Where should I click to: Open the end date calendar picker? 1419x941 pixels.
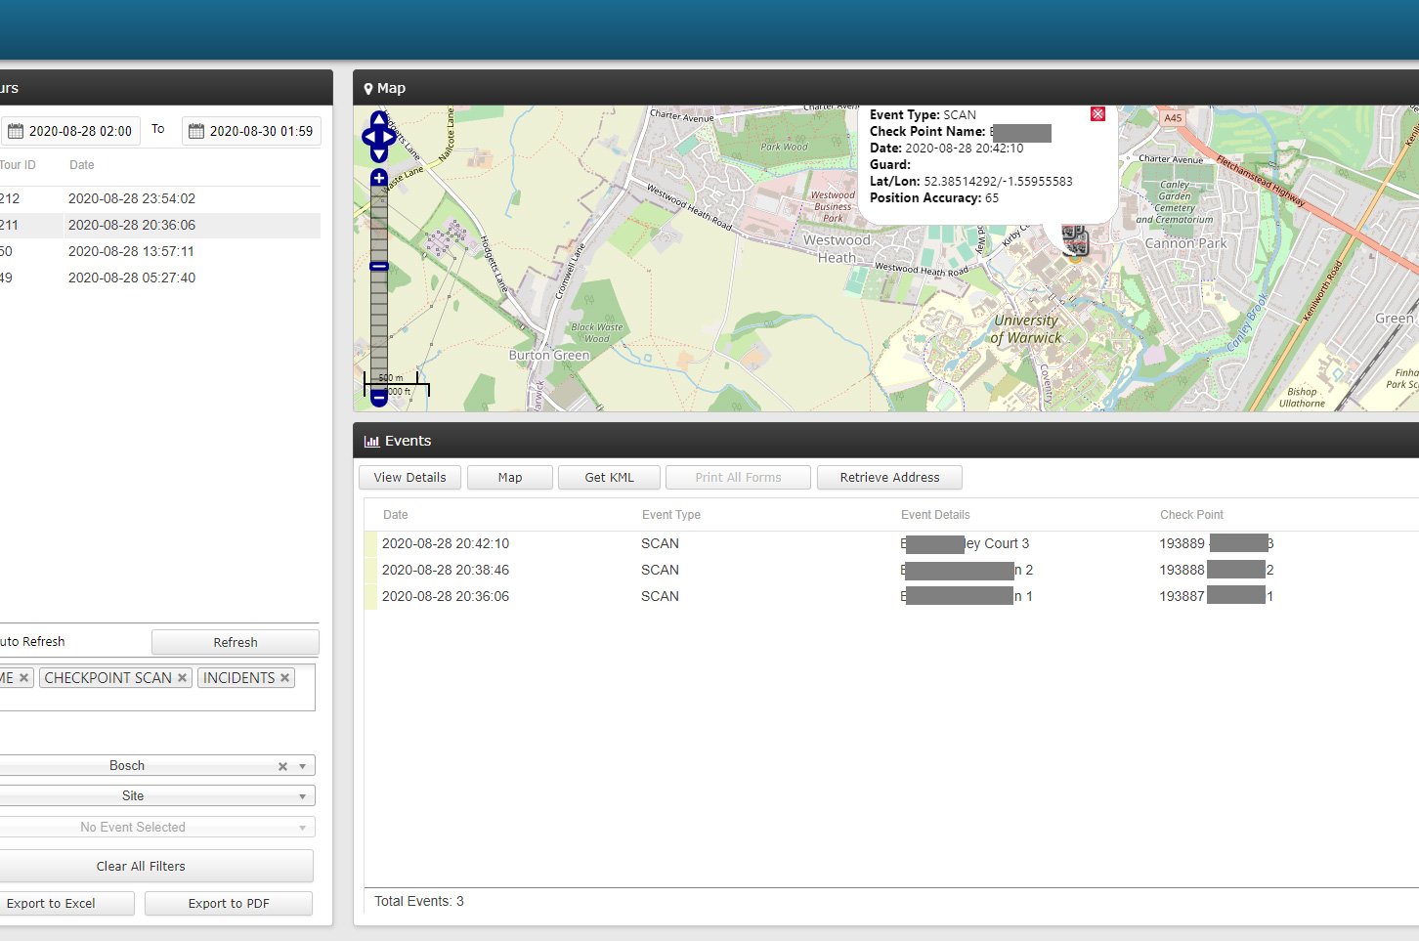(x=197, y=130)
